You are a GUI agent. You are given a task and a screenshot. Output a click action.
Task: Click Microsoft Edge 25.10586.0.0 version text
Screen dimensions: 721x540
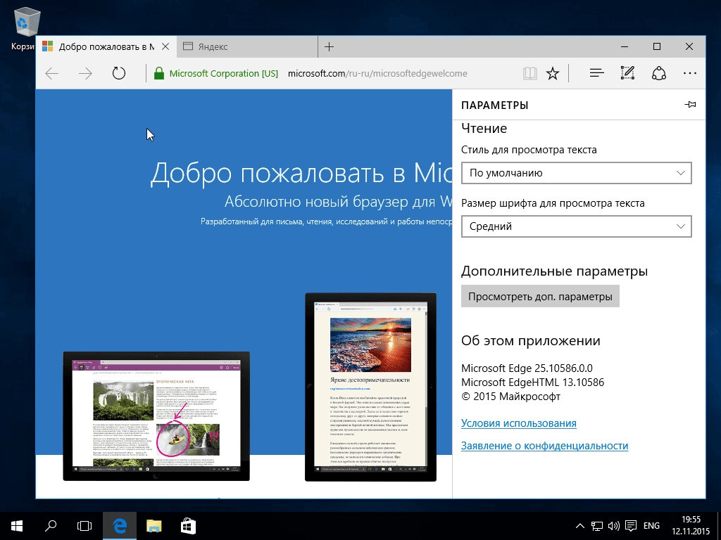(527, 368)
